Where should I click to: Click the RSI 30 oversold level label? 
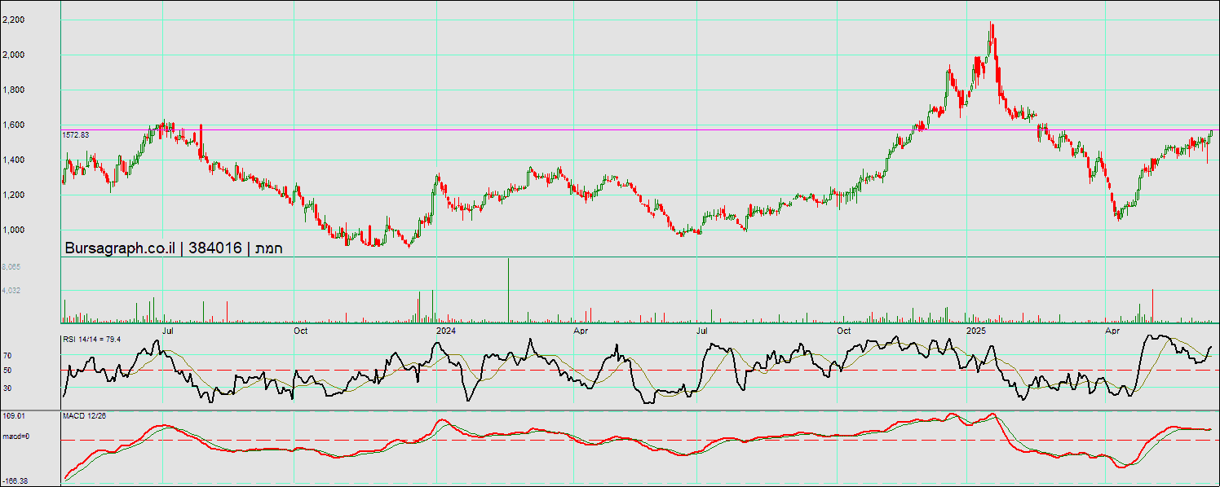click(7, 388)
